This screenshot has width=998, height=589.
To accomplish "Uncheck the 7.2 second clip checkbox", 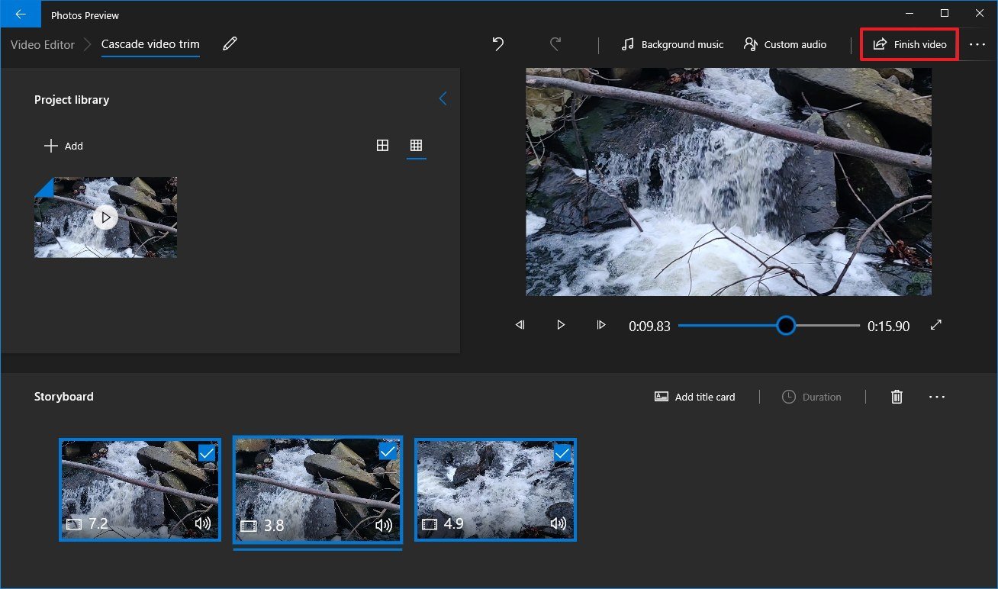I will (207, 453).
